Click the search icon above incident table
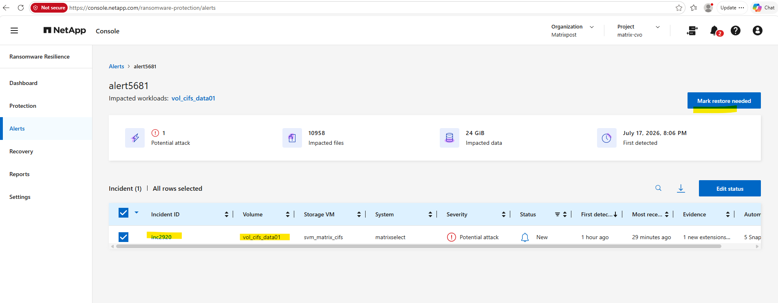The height and width of the screenshot is (303, 778). pyautogui.click(x=658, y=188)
